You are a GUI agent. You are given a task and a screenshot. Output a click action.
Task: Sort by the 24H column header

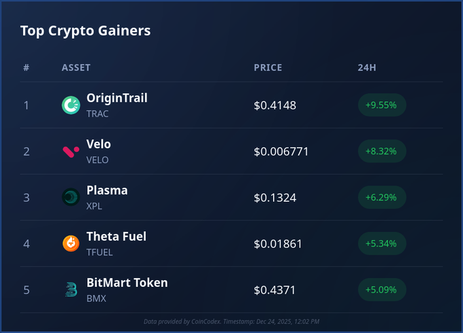366,67
